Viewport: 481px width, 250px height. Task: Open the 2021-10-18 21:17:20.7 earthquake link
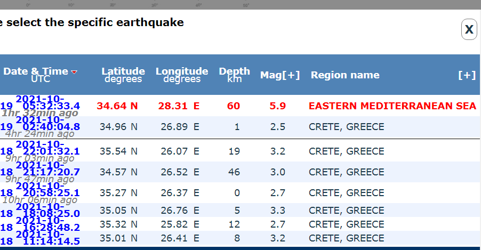(x=47, y=172)
